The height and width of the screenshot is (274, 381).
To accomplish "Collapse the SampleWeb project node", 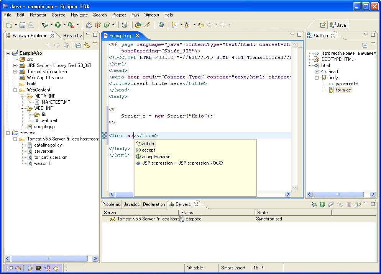I will [x=8, y=53].
